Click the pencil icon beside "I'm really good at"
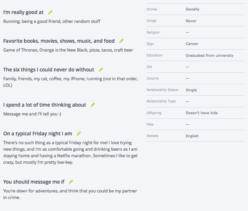This screenshot has width=248, height=211. tap(50, 12)
